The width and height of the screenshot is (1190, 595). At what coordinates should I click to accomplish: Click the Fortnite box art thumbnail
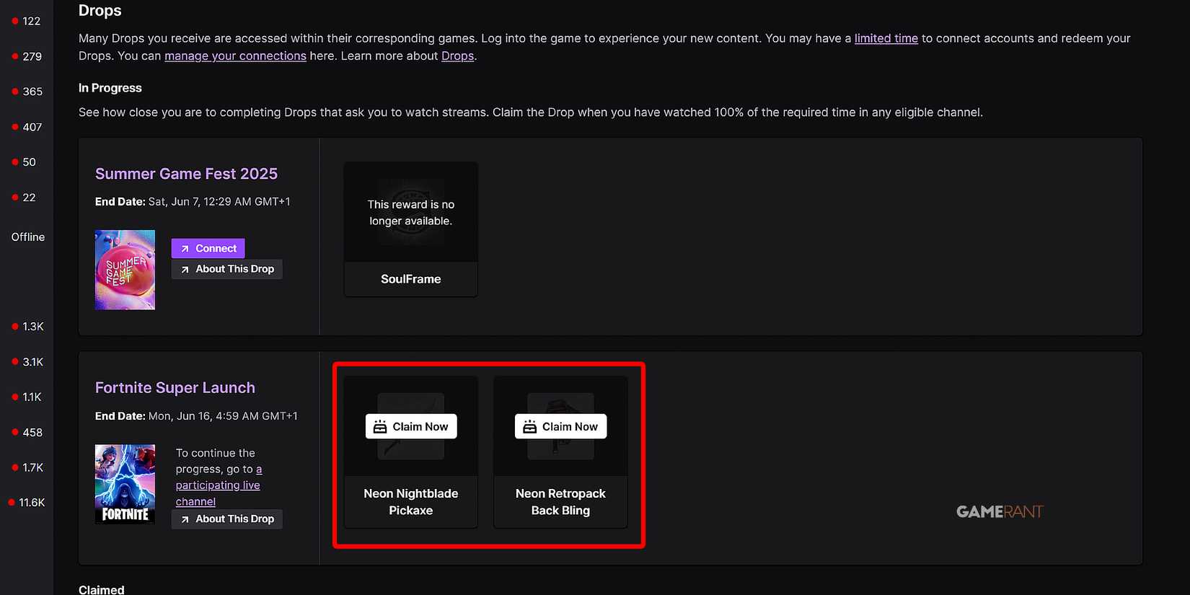(125, 484)
